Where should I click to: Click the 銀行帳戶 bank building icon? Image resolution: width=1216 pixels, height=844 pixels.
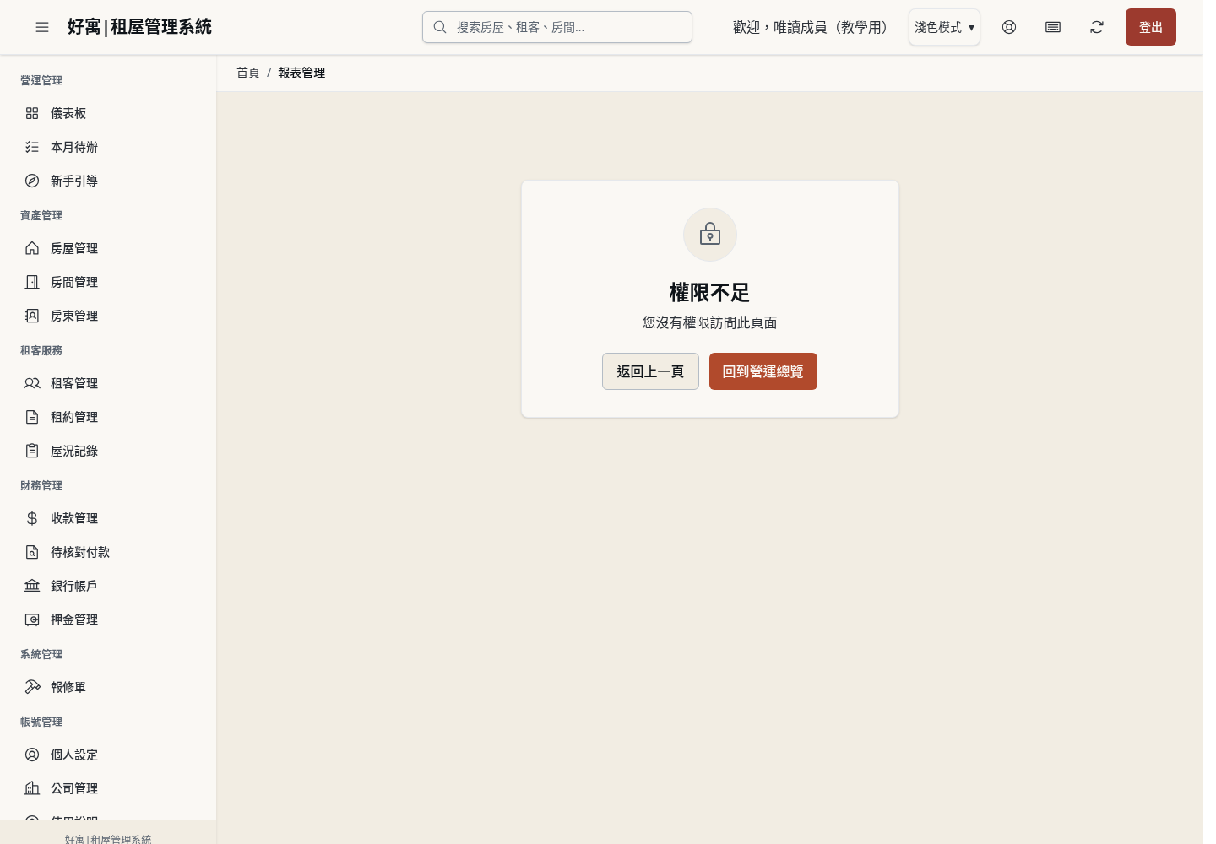pos(32,586)
